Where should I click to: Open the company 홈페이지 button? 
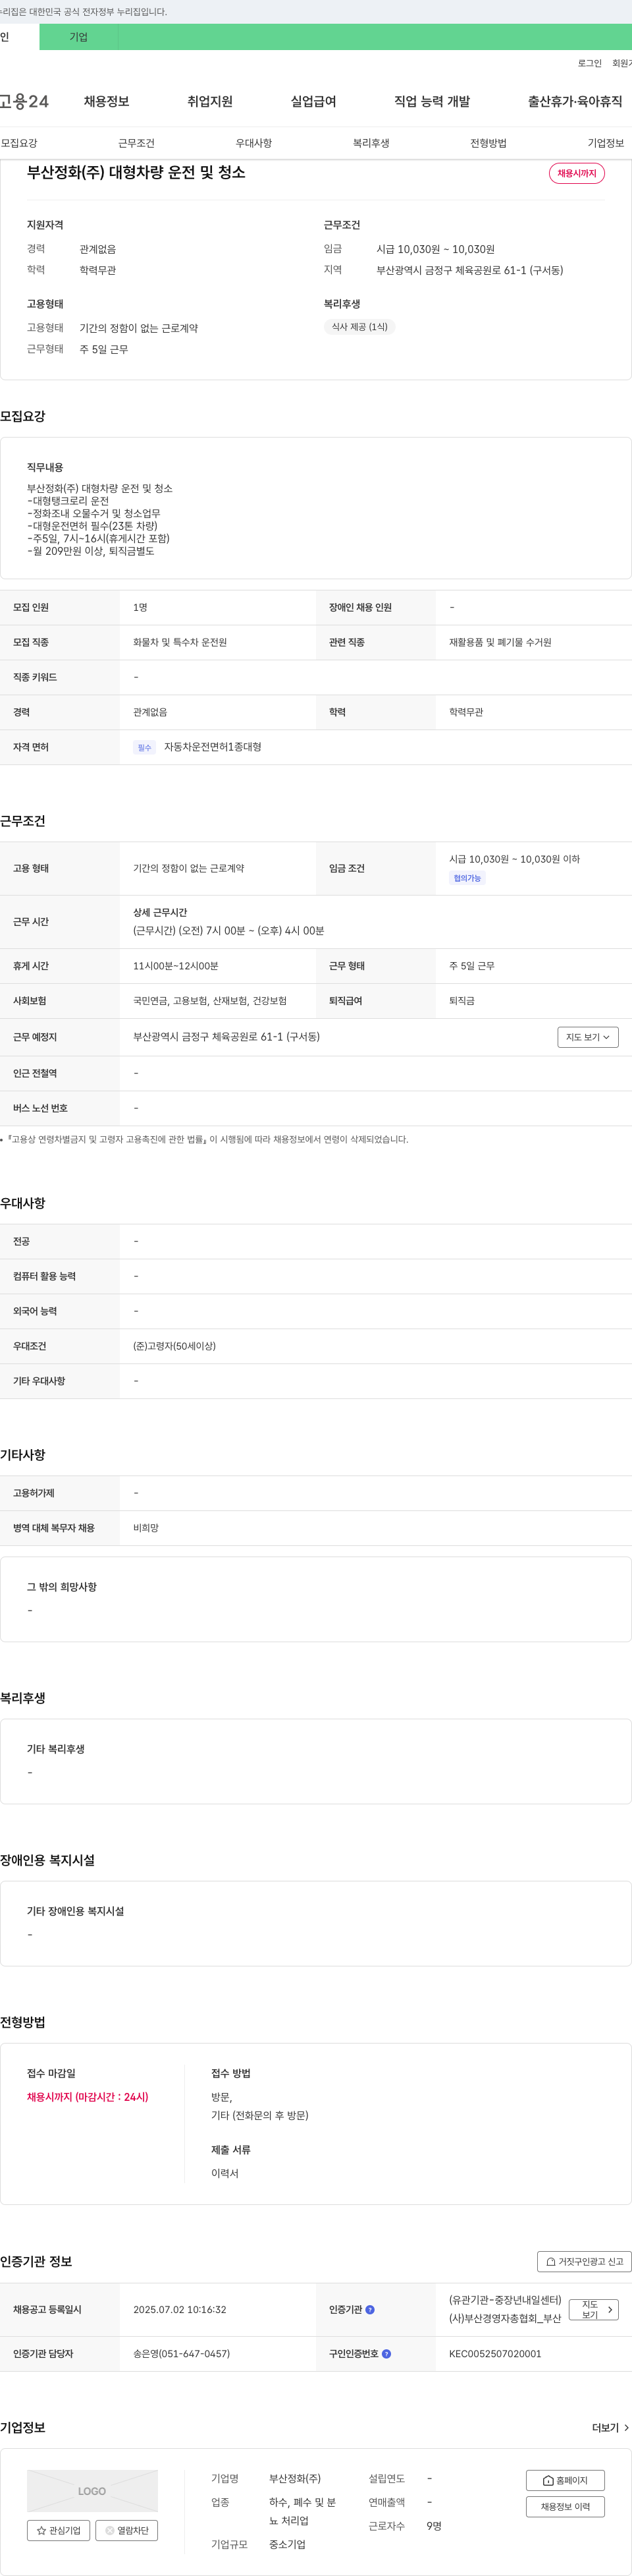(565, 2480)
